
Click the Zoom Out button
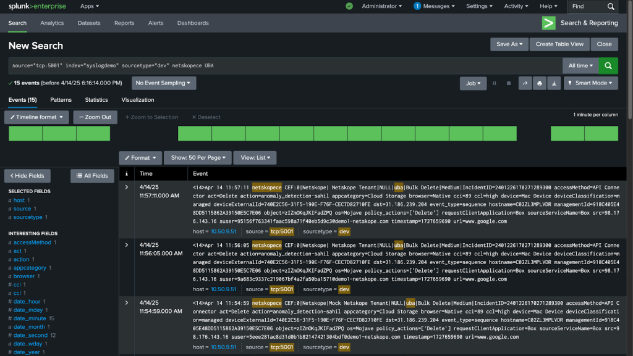tap(95, 117)
